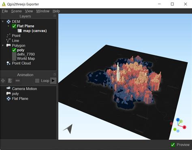The image size is (192, 150).
Task: Close the Qgis2threejs Exporter window
Action: [186, 4]
